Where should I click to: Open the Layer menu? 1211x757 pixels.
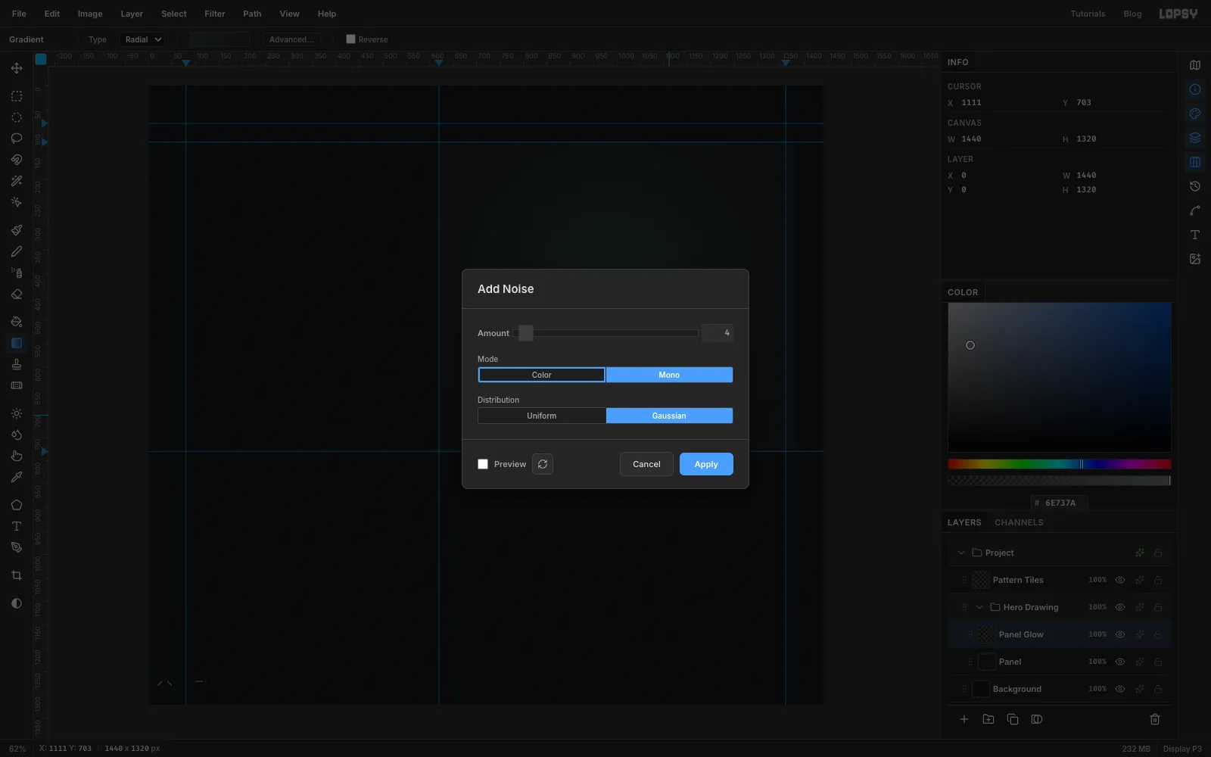click(132, 14)
